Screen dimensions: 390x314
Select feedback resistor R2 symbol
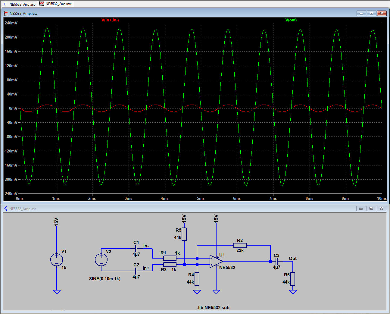240,245
